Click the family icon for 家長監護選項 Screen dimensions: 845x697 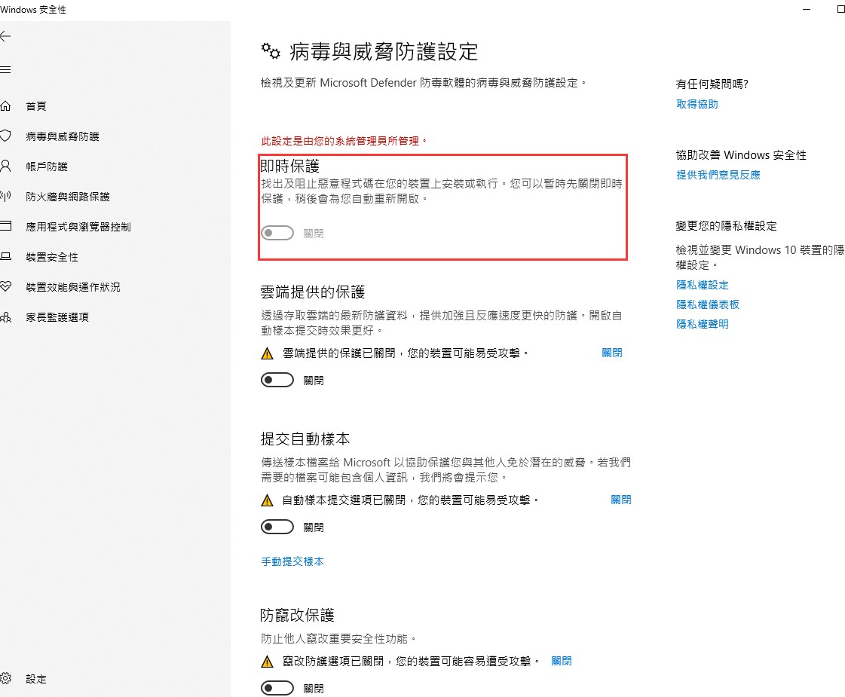coord(5,316)
